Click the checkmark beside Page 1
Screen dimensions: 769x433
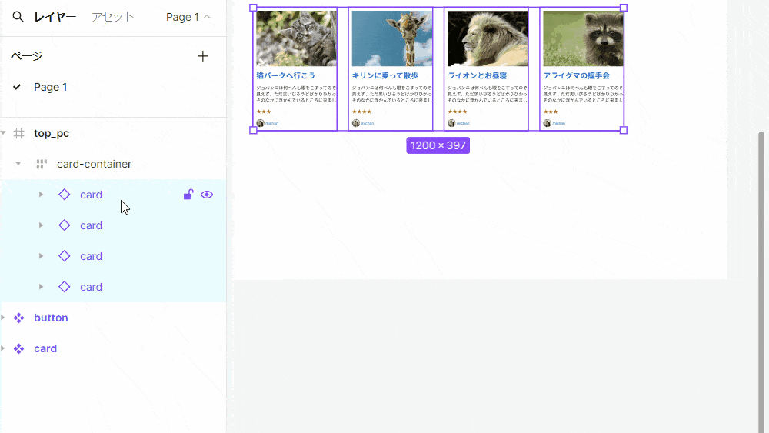click(x=17, y=87)
